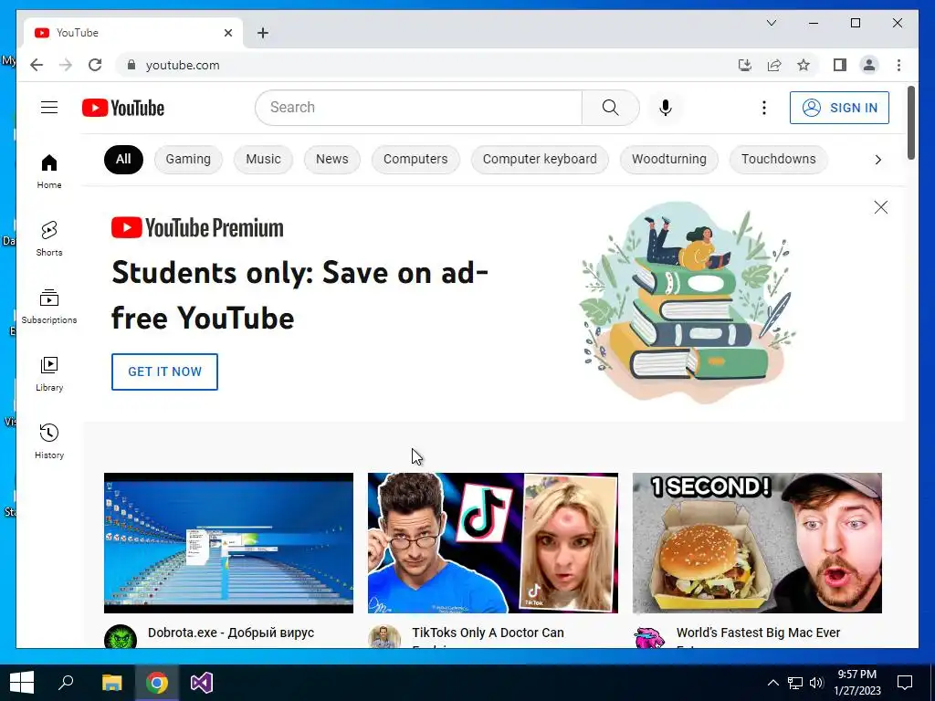The width and height of the screenshot is (935, 701).
Task: Open World's Fastest Big Mac thumbnail
Action: click(x=757, y=542)
